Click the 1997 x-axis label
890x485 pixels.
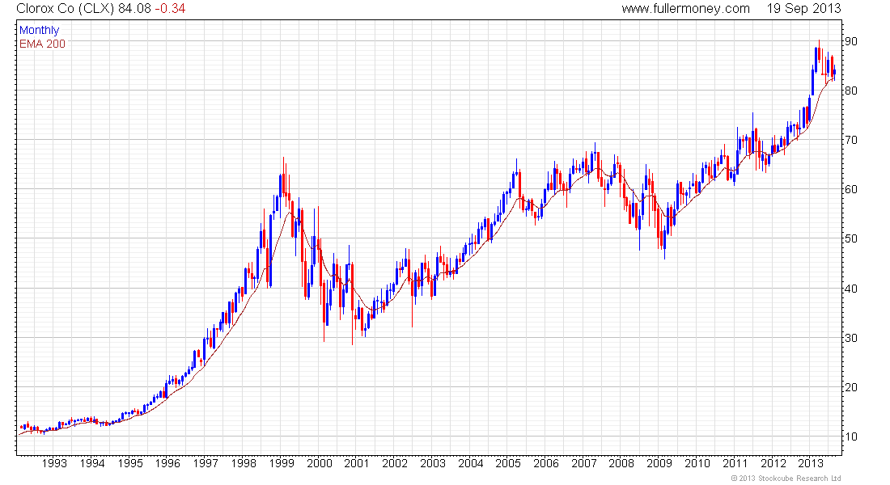[206, 463]
